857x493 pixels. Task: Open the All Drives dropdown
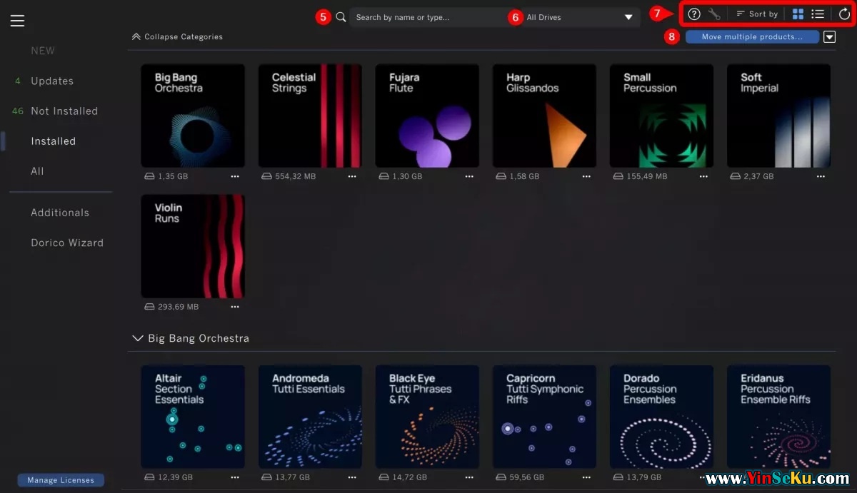[x=579, y=17]
